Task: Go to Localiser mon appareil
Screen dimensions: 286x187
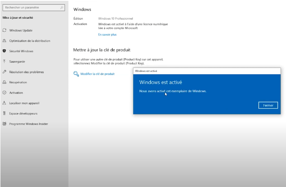Action: pos(24,103)
